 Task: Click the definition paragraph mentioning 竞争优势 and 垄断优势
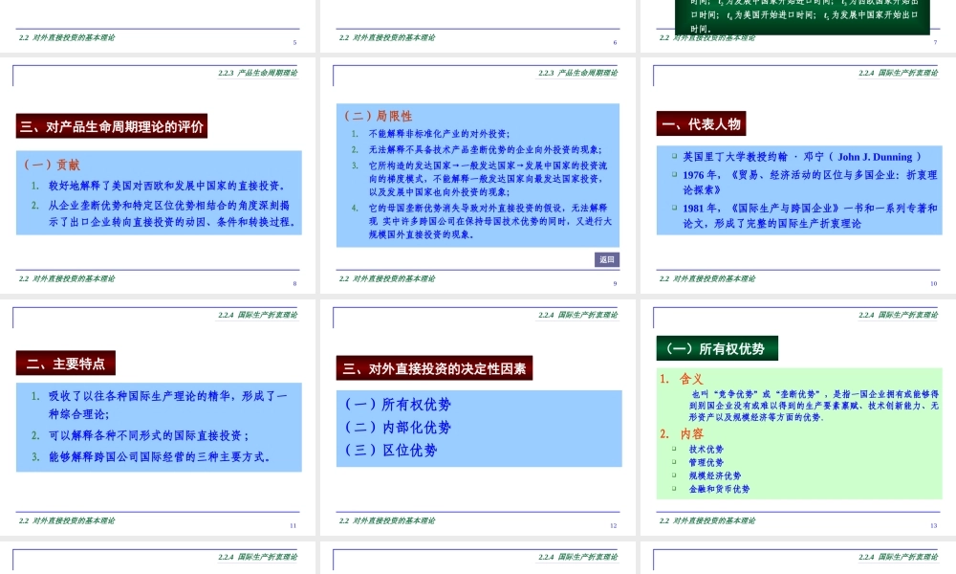[x=814, y=406]
